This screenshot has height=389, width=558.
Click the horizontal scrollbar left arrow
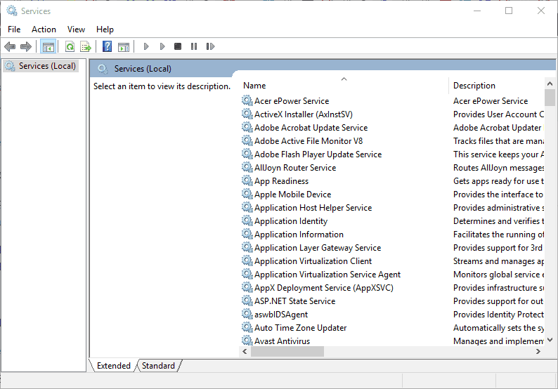245,351
